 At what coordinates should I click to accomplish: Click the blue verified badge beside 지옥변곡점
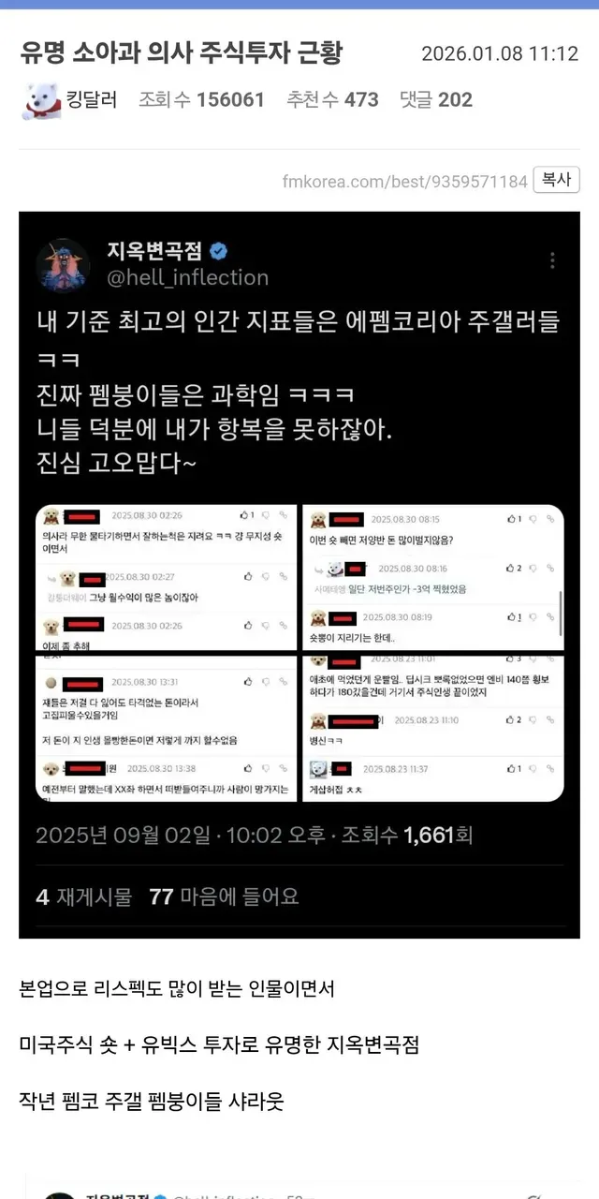tap(220, 251)
